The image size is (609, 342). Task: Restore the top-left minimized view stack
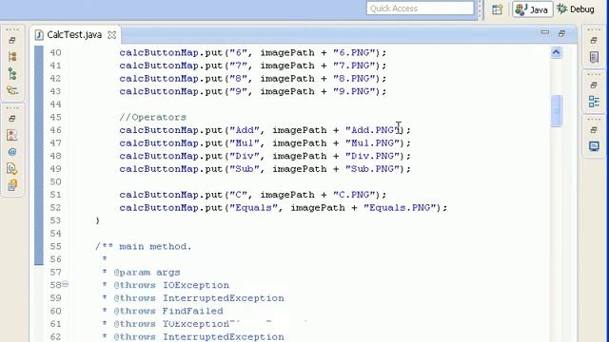pyautogui.click(x=12, y=40)
